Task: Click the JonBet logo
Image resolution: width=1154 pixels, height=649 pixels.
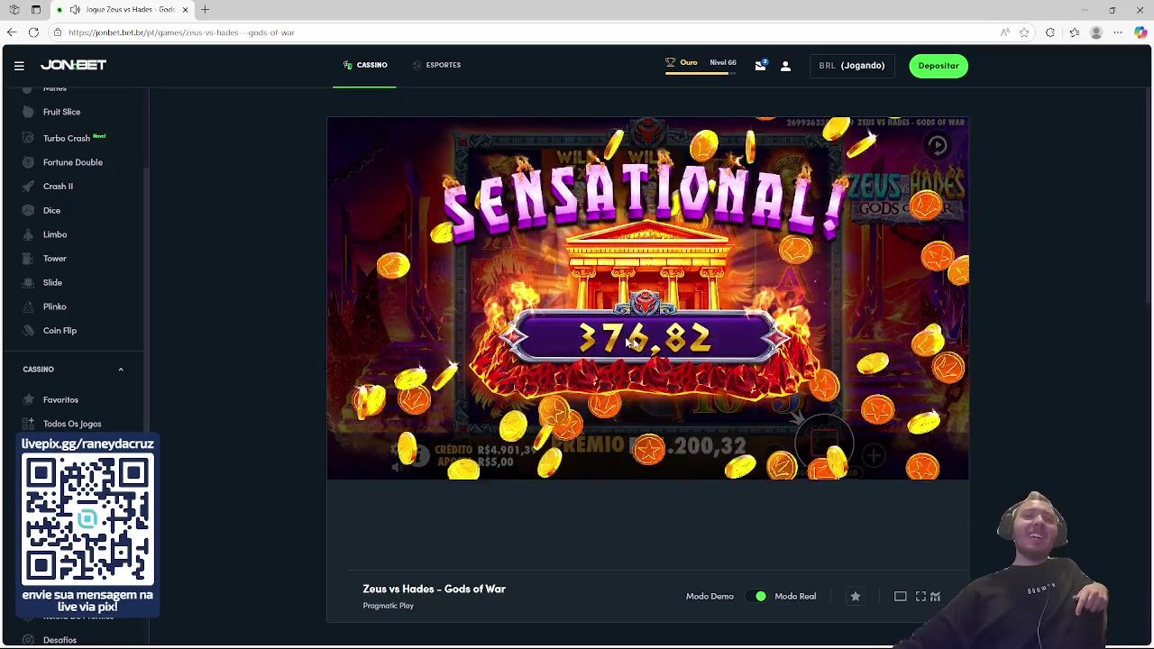Action: point(73,65)
